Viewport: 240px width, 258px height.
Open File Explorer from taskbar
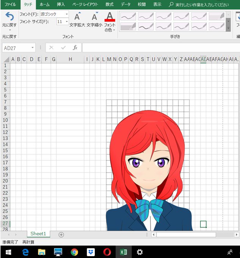[x=42, y=252]
